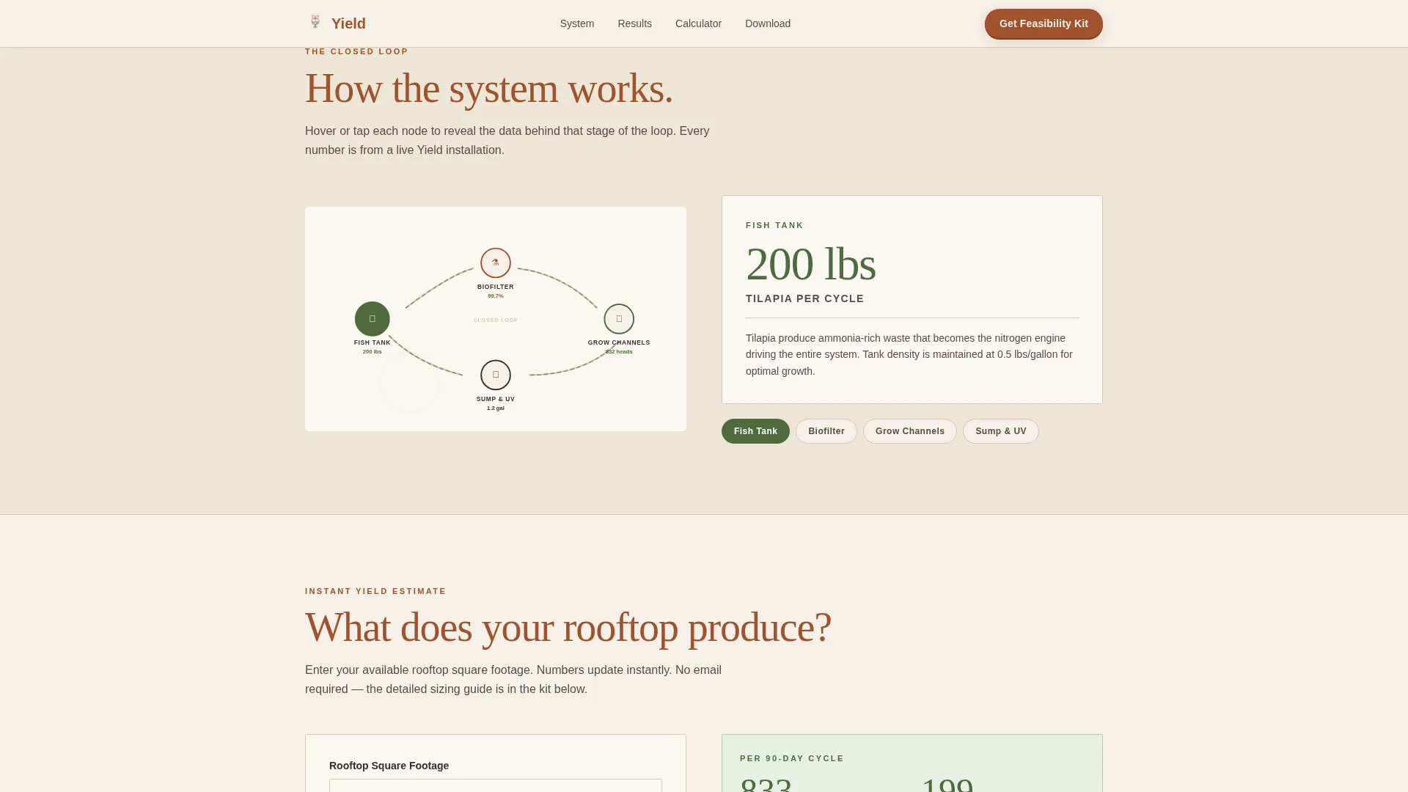Click the "PER 90-DAY CYCLE" label
The width and height of the screenshot is (1408, 792).
pos(792,758)
